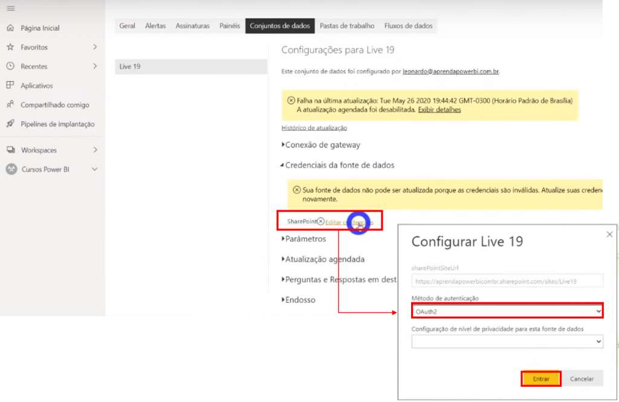Click the Página Inicial home icon
Image resolution: width=619 pixels, height=402 pixels.
(10, 28)
